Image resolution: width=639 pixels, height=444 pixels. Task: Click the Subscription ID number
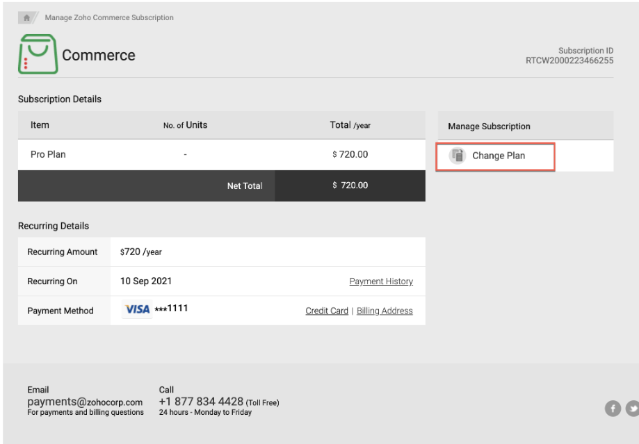point(569,60)
